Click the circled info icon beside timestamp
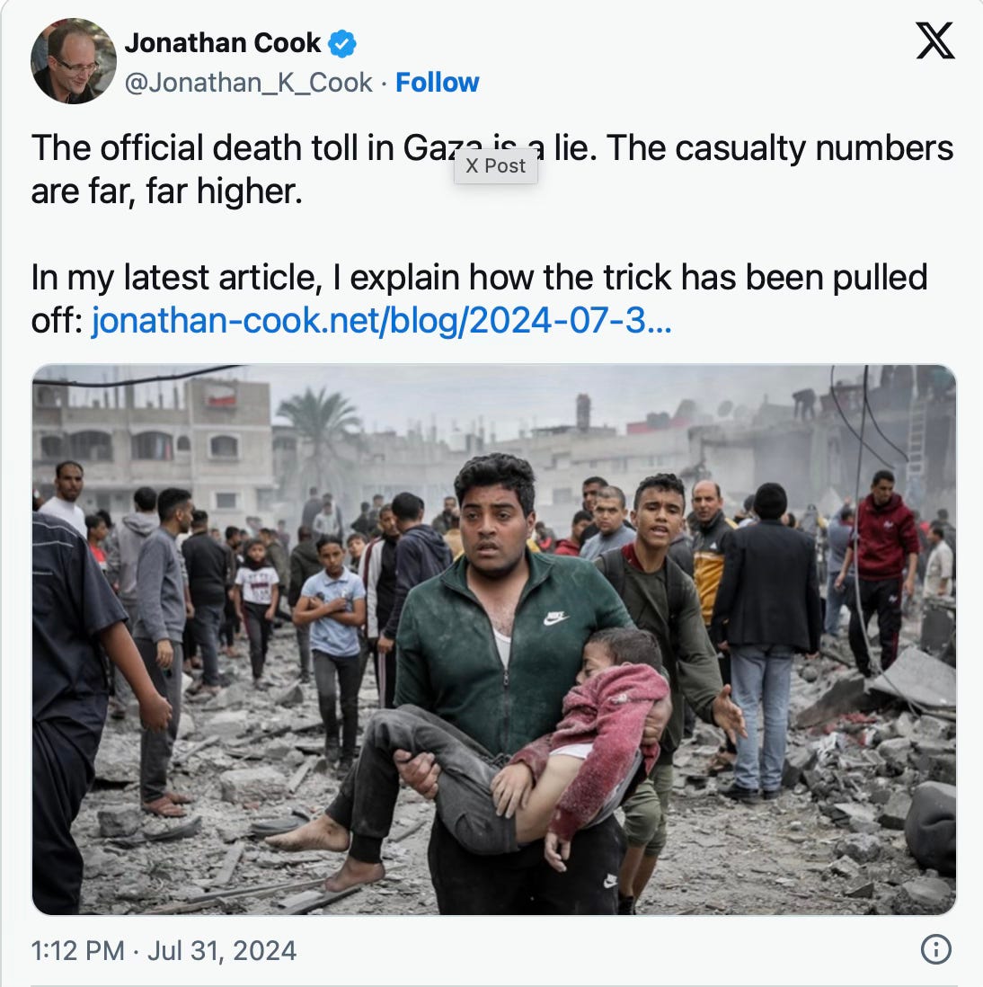The height and width of the screenshot is (987, 983). (x=935, y=949)
